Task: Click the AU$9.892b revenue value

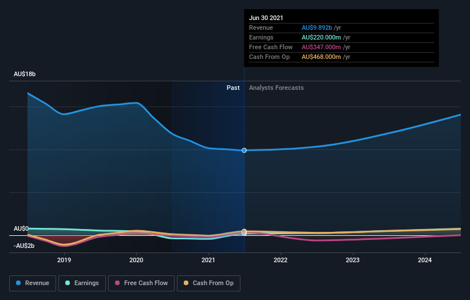Action: (317, 27)
